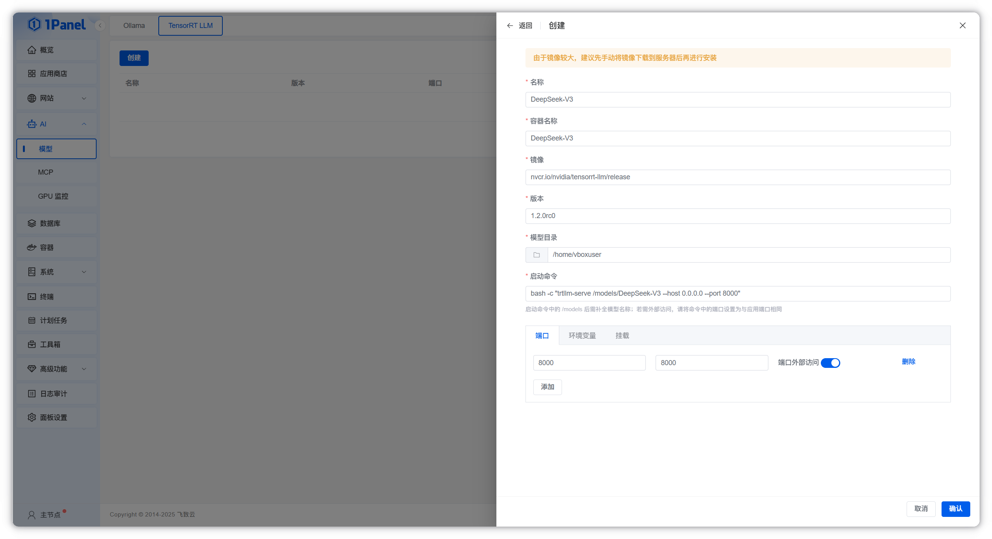
Task: Switch to the 挂载 tab
Action: point(622,336)
